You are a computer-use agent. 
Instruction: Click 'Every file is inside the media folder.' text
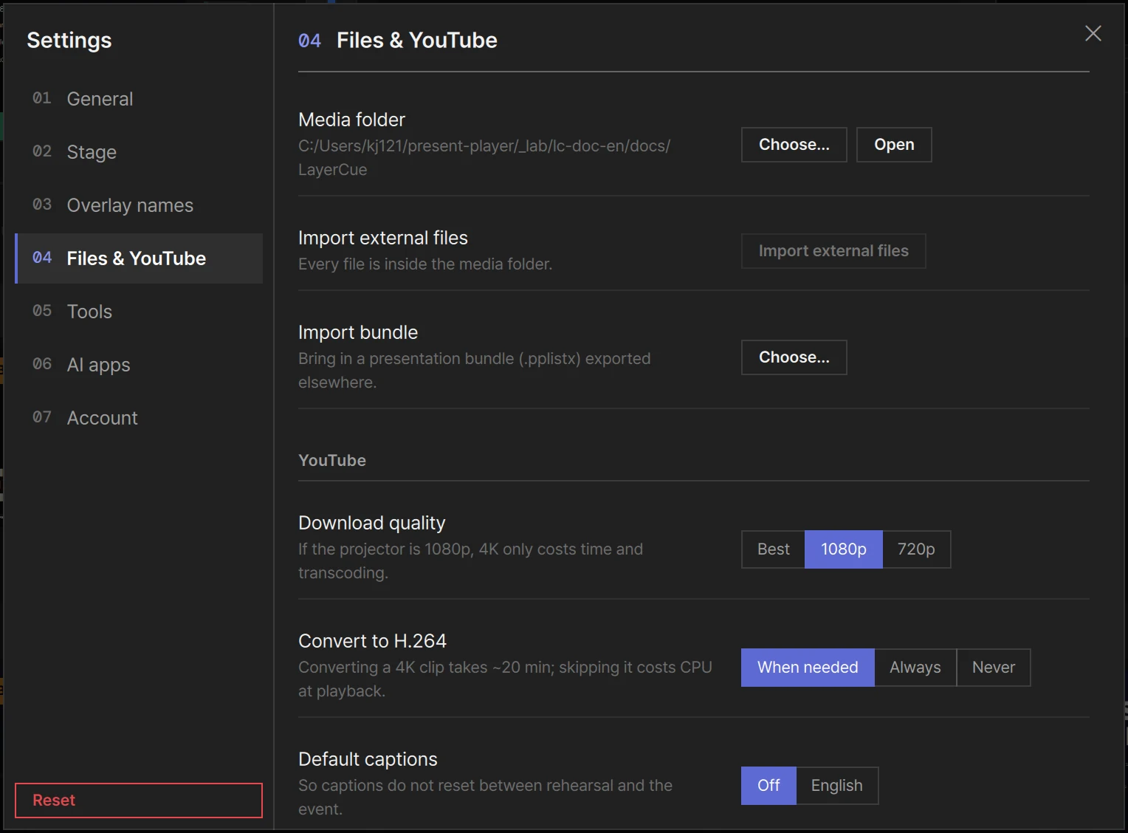click(x=425, y=264)
